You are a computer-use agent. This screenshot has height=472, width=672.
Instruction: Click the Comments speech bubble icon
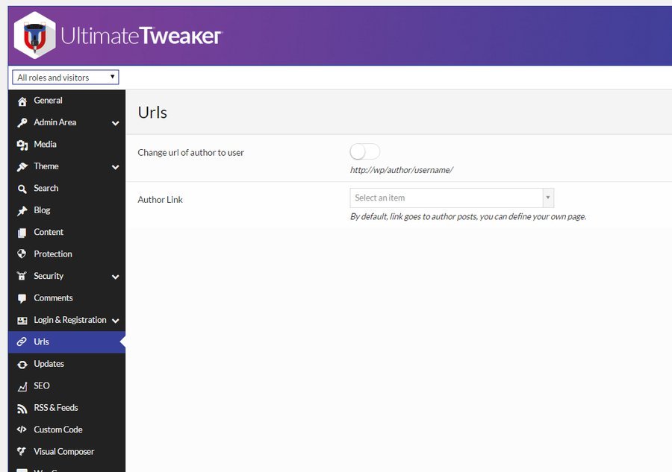pos(22,298)
